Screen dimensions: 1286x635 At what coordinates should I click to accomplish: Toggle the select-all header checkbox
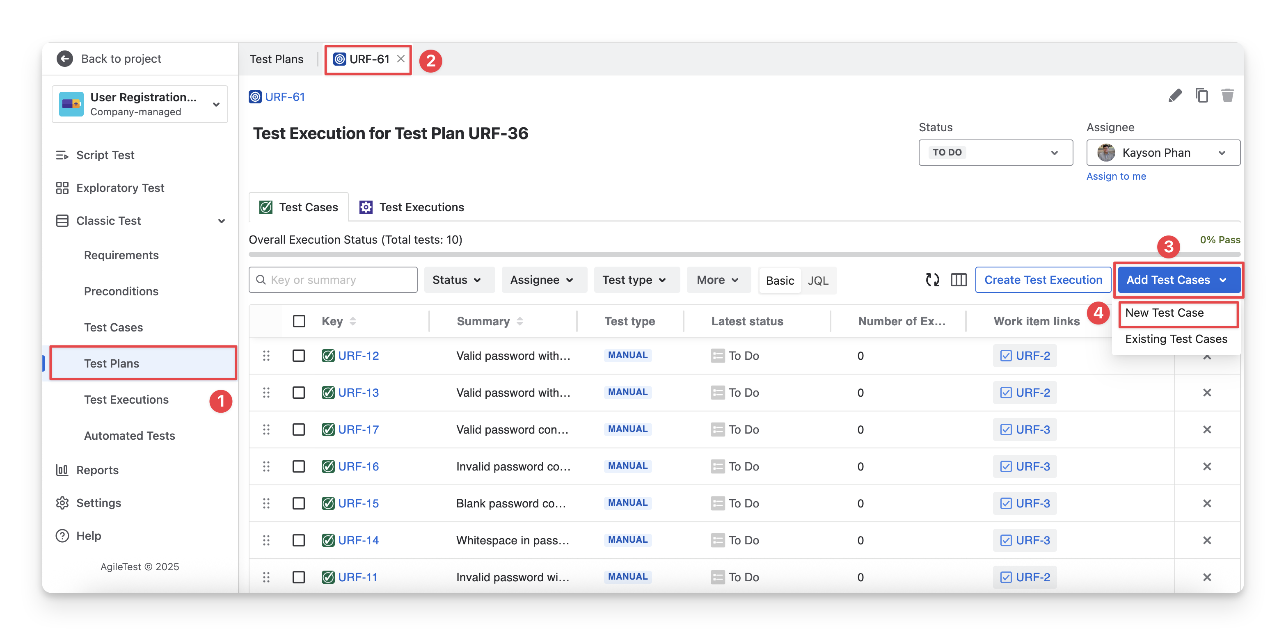click(299, 322)
